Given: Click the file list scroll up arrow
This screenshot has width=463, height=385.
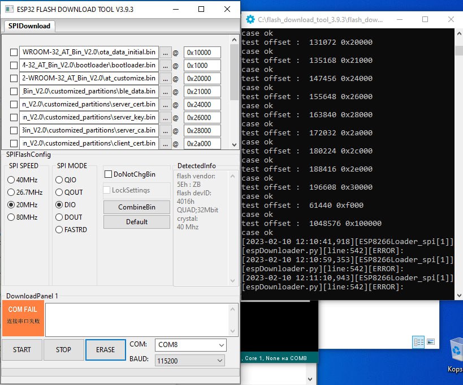Looking at the screenshot, I should click(x=234, y=40).
